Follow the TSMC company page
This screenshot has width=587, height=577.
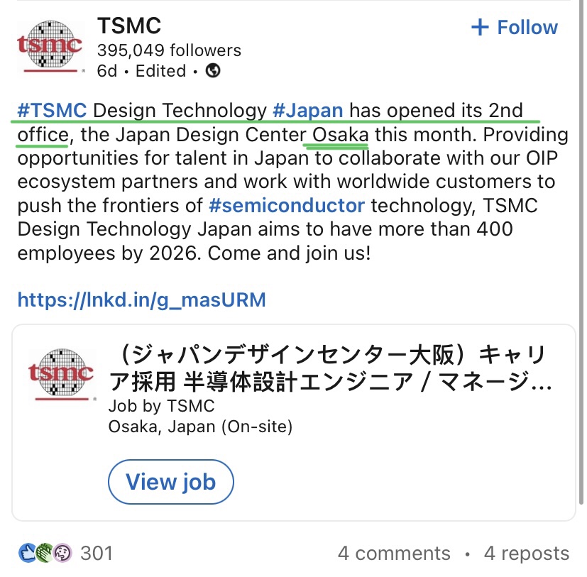[x=515, y=28]
